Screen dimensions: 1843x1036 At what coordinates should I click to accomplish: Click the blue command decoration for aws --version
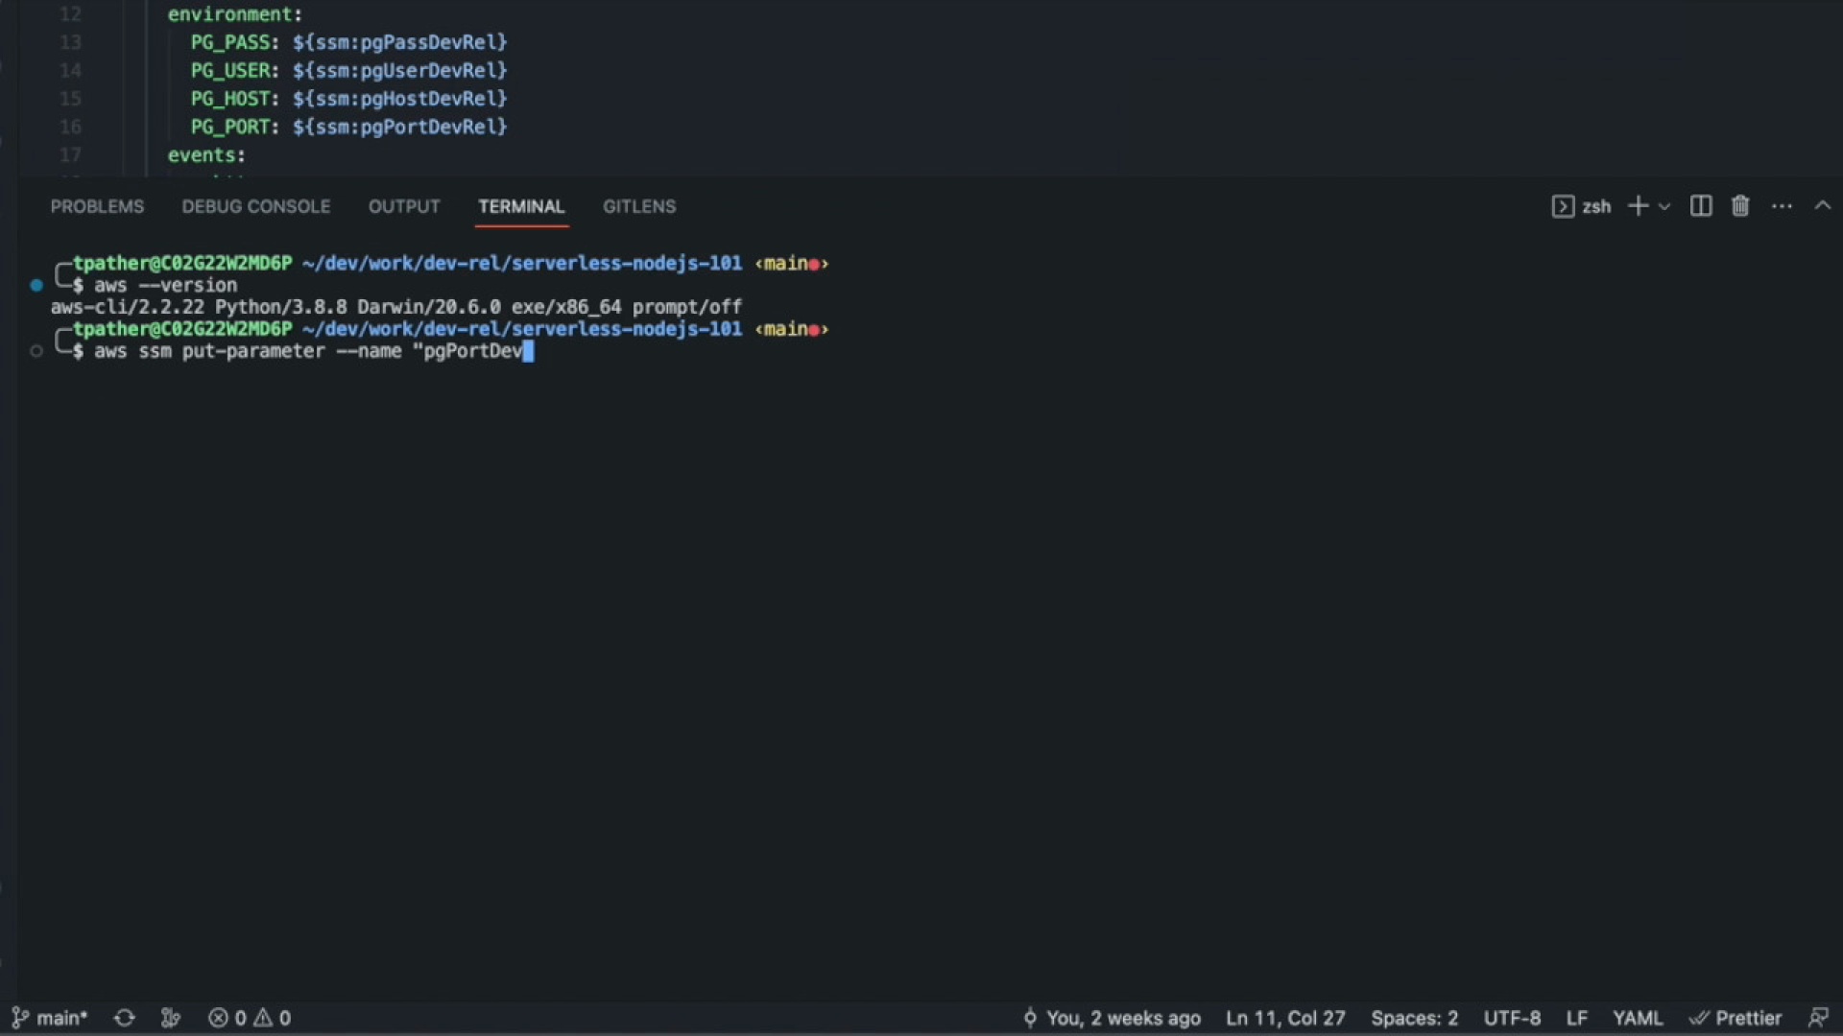[x=36, y=285]
